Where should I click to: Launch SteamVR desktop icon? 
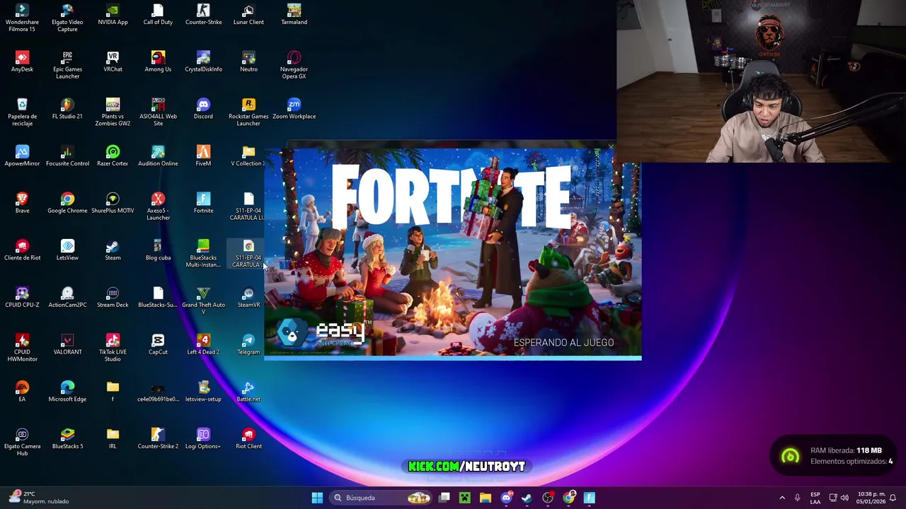pos(248,298)
